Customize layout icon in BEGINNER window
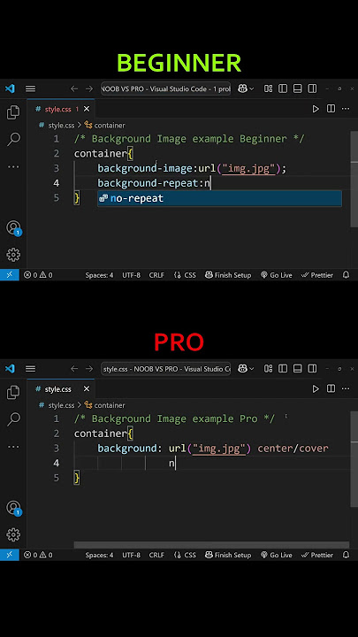358x637 pixels. 269,88
